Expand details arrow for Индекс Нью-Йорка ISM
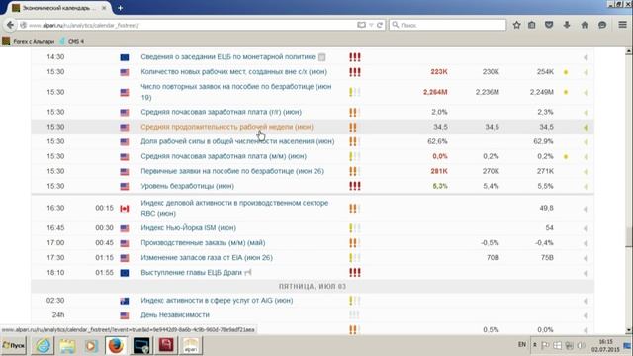This screenshot has height=356, width=633. pyautogui.click(x=585, y=228)
